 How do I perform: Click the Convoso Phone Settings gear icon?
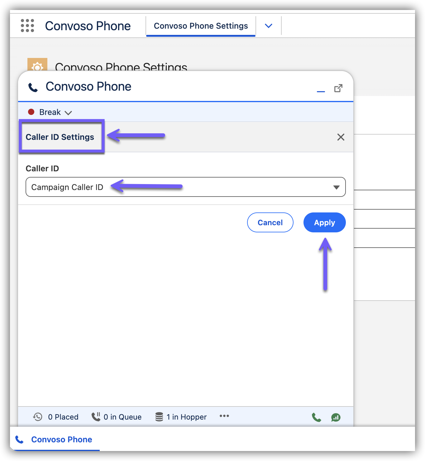(37, 65)
